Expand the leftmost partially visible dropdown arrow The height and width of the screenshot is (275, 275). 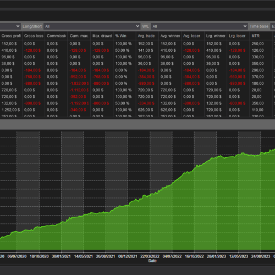(x=18, y=26)
